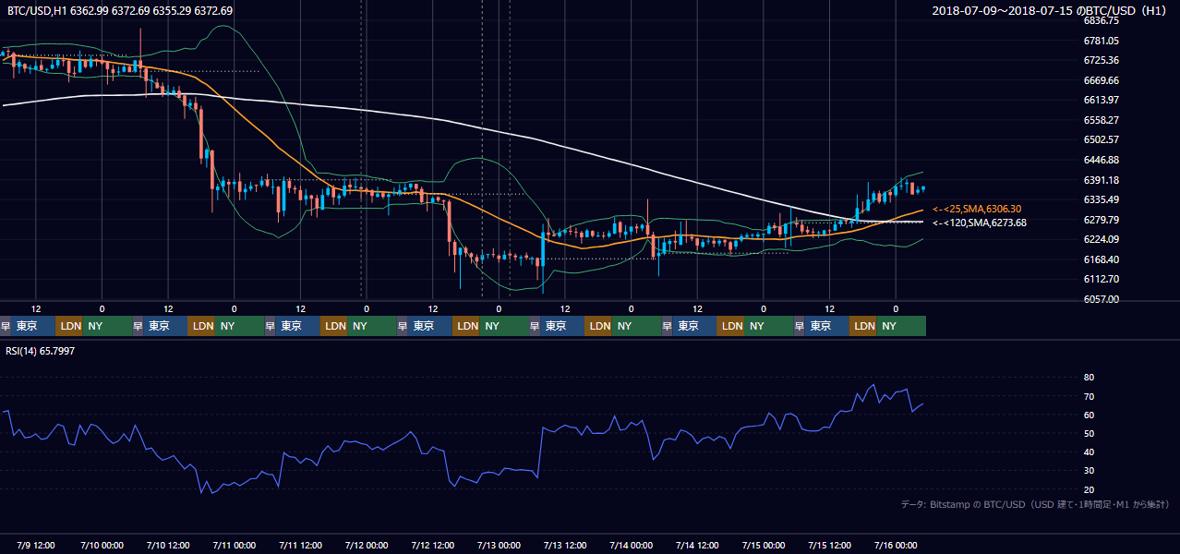Click the 7/10 00:00 date label

pos(102,545)
